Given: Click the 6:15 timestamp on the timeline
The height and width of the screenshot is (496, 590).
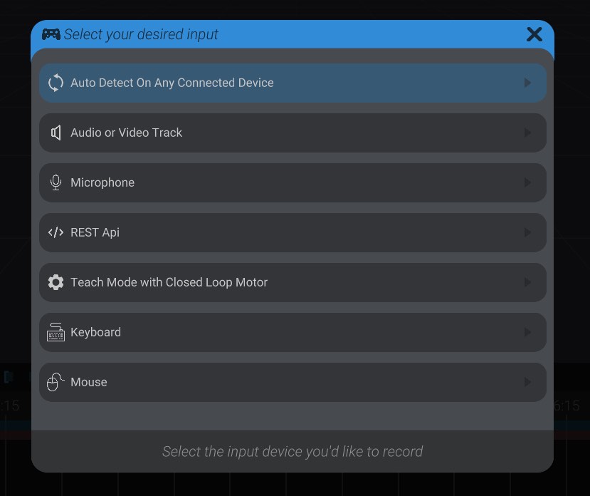Looking at the screenshot, I should [566, 405].
